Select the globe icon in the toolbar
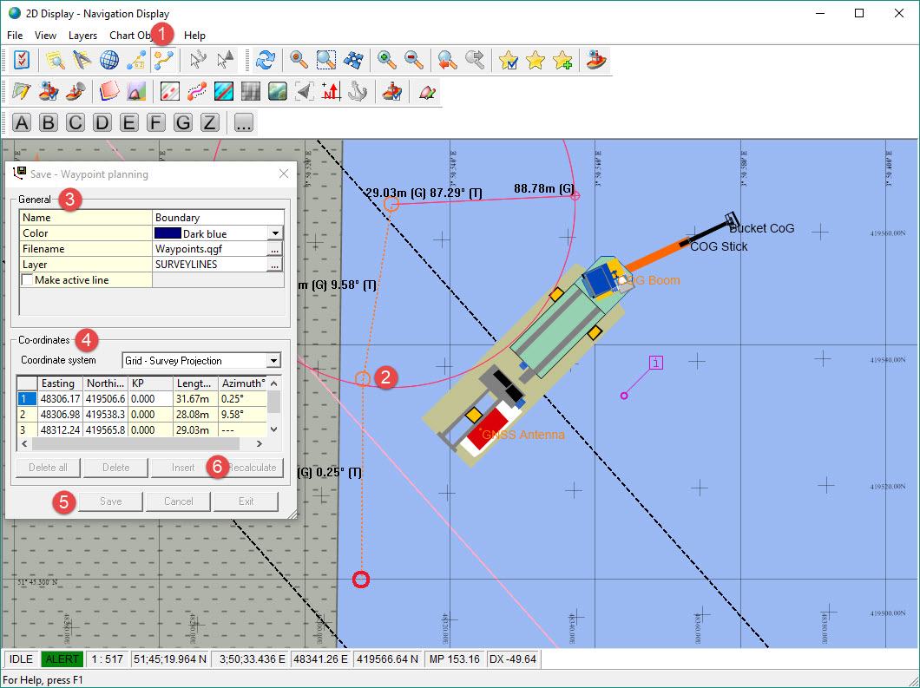920x688 pixels. pos(108,60)
